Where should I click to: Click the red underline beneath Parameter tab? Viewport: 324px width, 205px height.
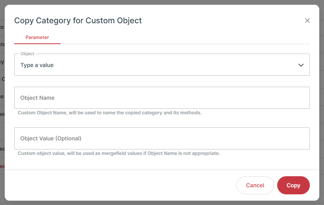(x=37, y=43)
